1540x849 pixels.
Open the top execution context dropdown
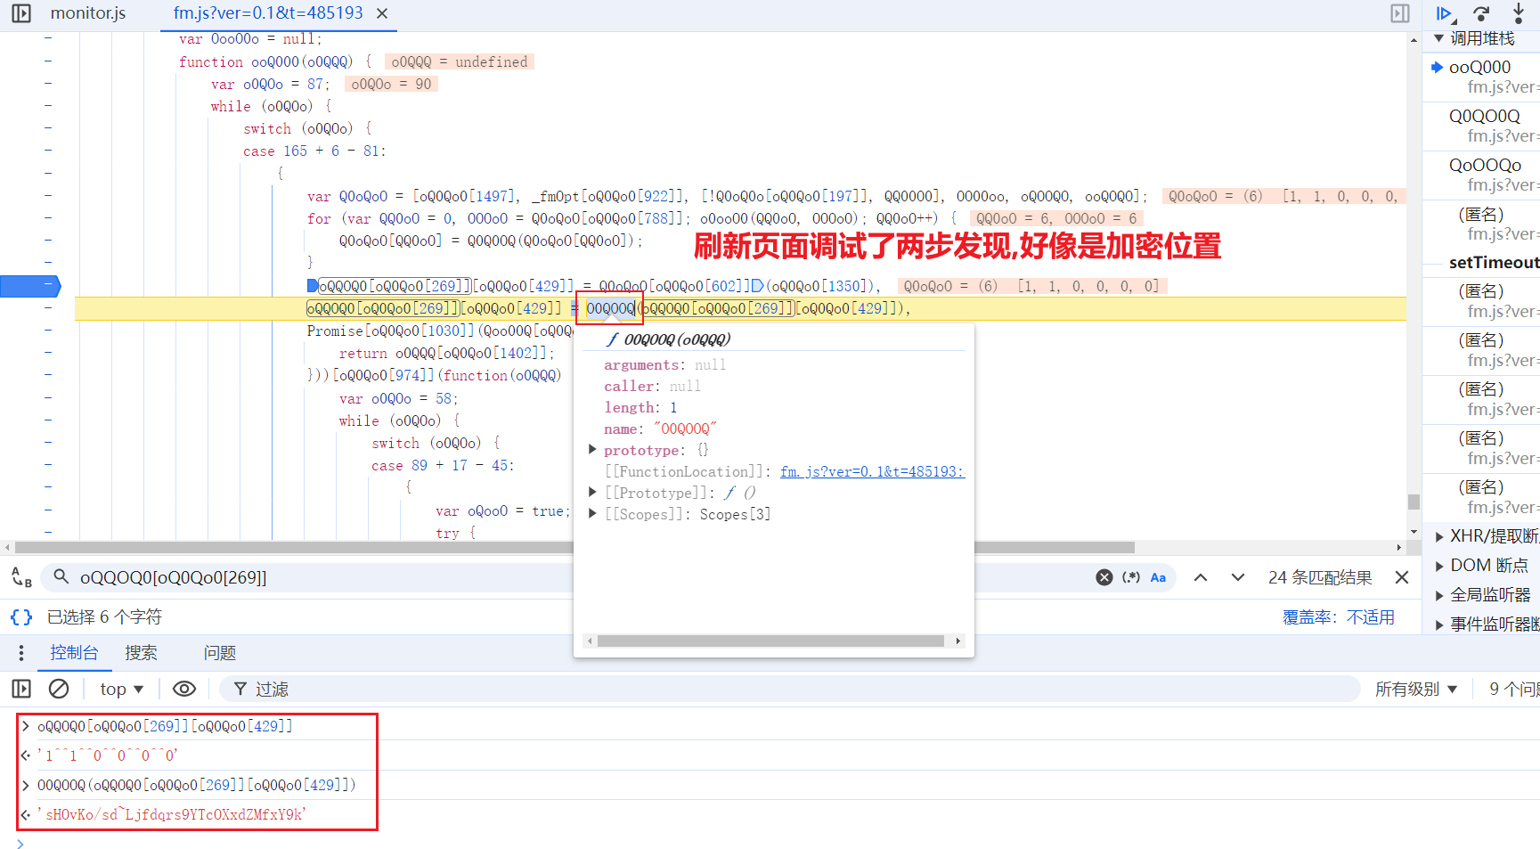pyautogui.click(x=122, y=689)
